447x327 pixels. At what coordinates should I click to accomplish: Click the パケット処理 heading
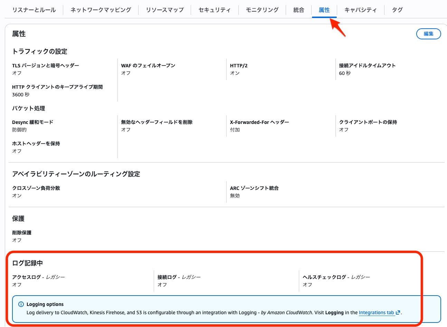[x=29, y=108]
